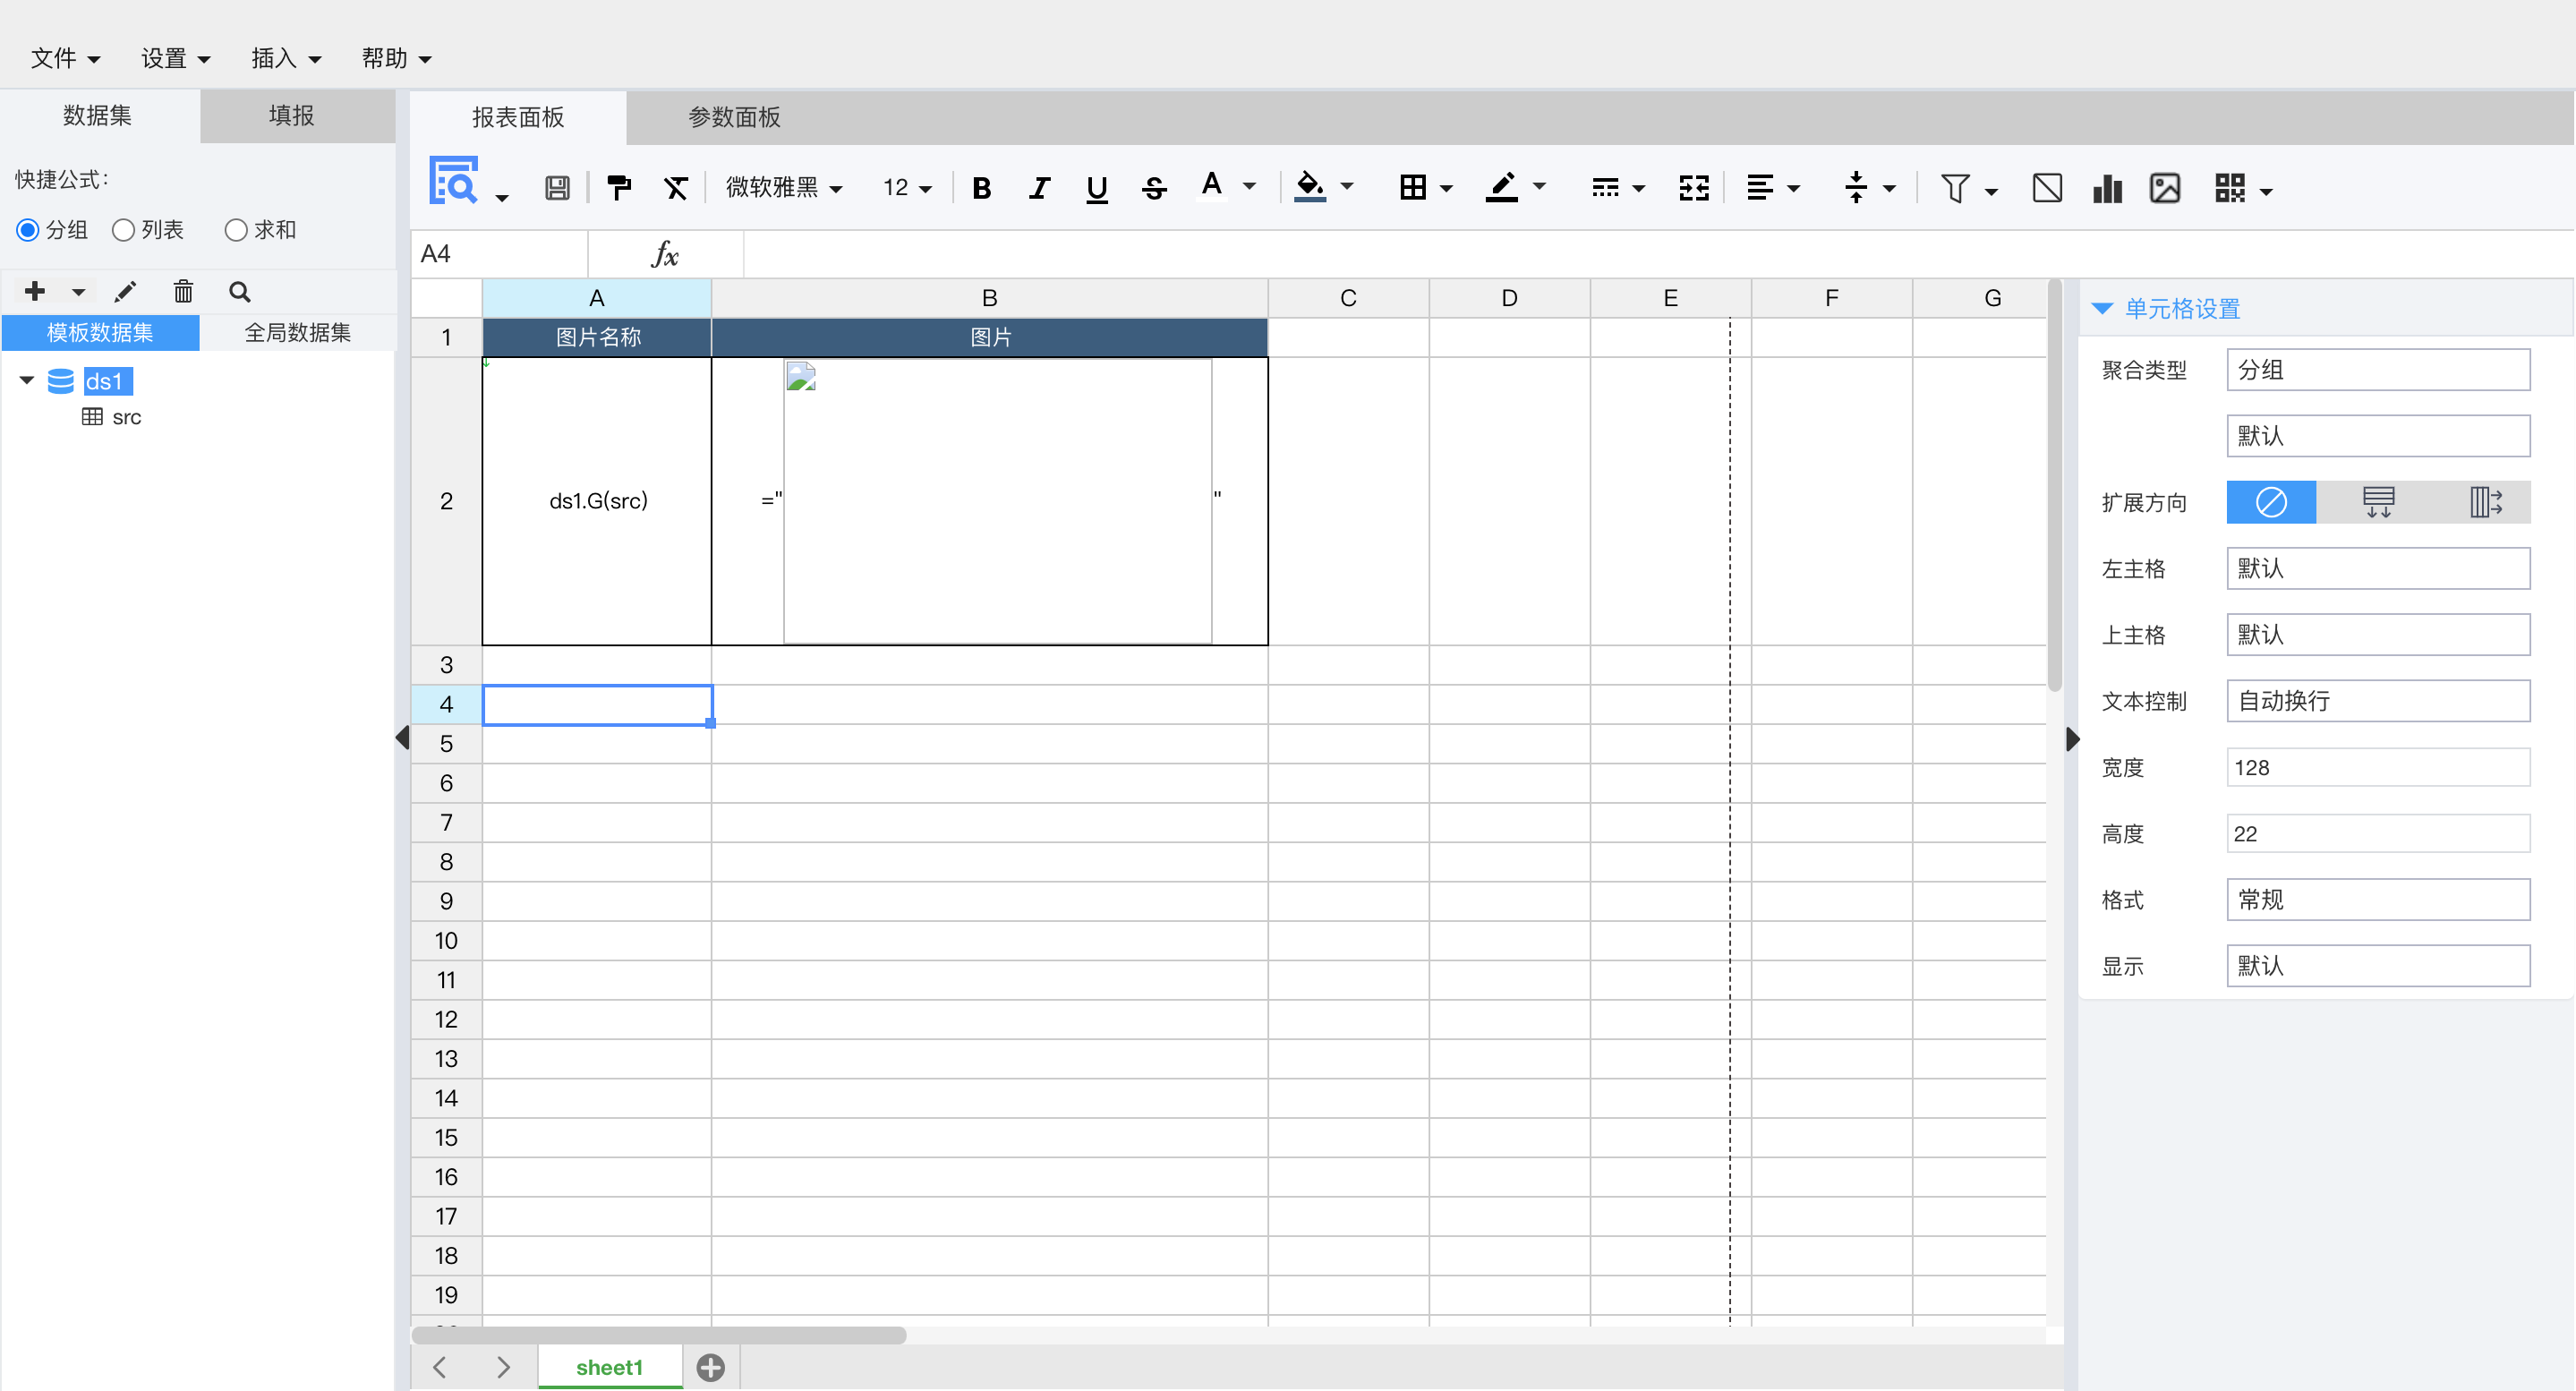Open the 微软雅黑 font dropdown
Viewport: 2576px width, 1391px height.
[784, 188]
